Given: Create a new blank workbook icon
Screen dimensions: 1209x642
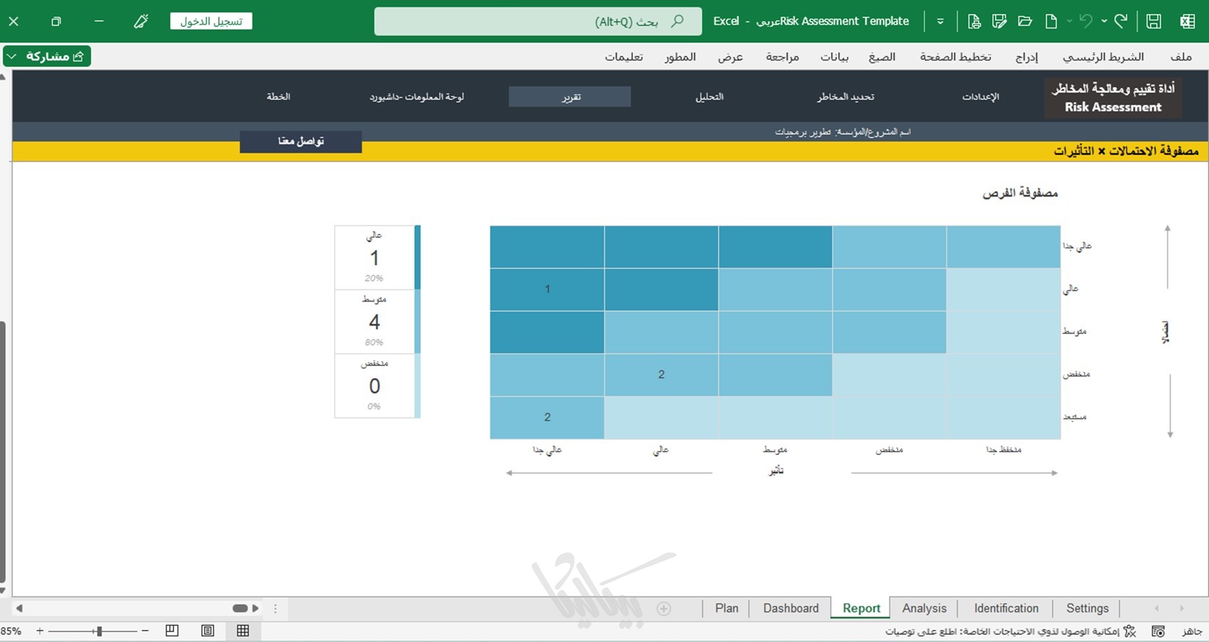Looking at the screenshot, I should click(1051, 21).
